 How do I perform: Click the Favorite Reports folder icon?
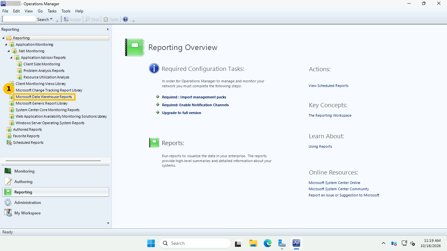coord(9,136)
